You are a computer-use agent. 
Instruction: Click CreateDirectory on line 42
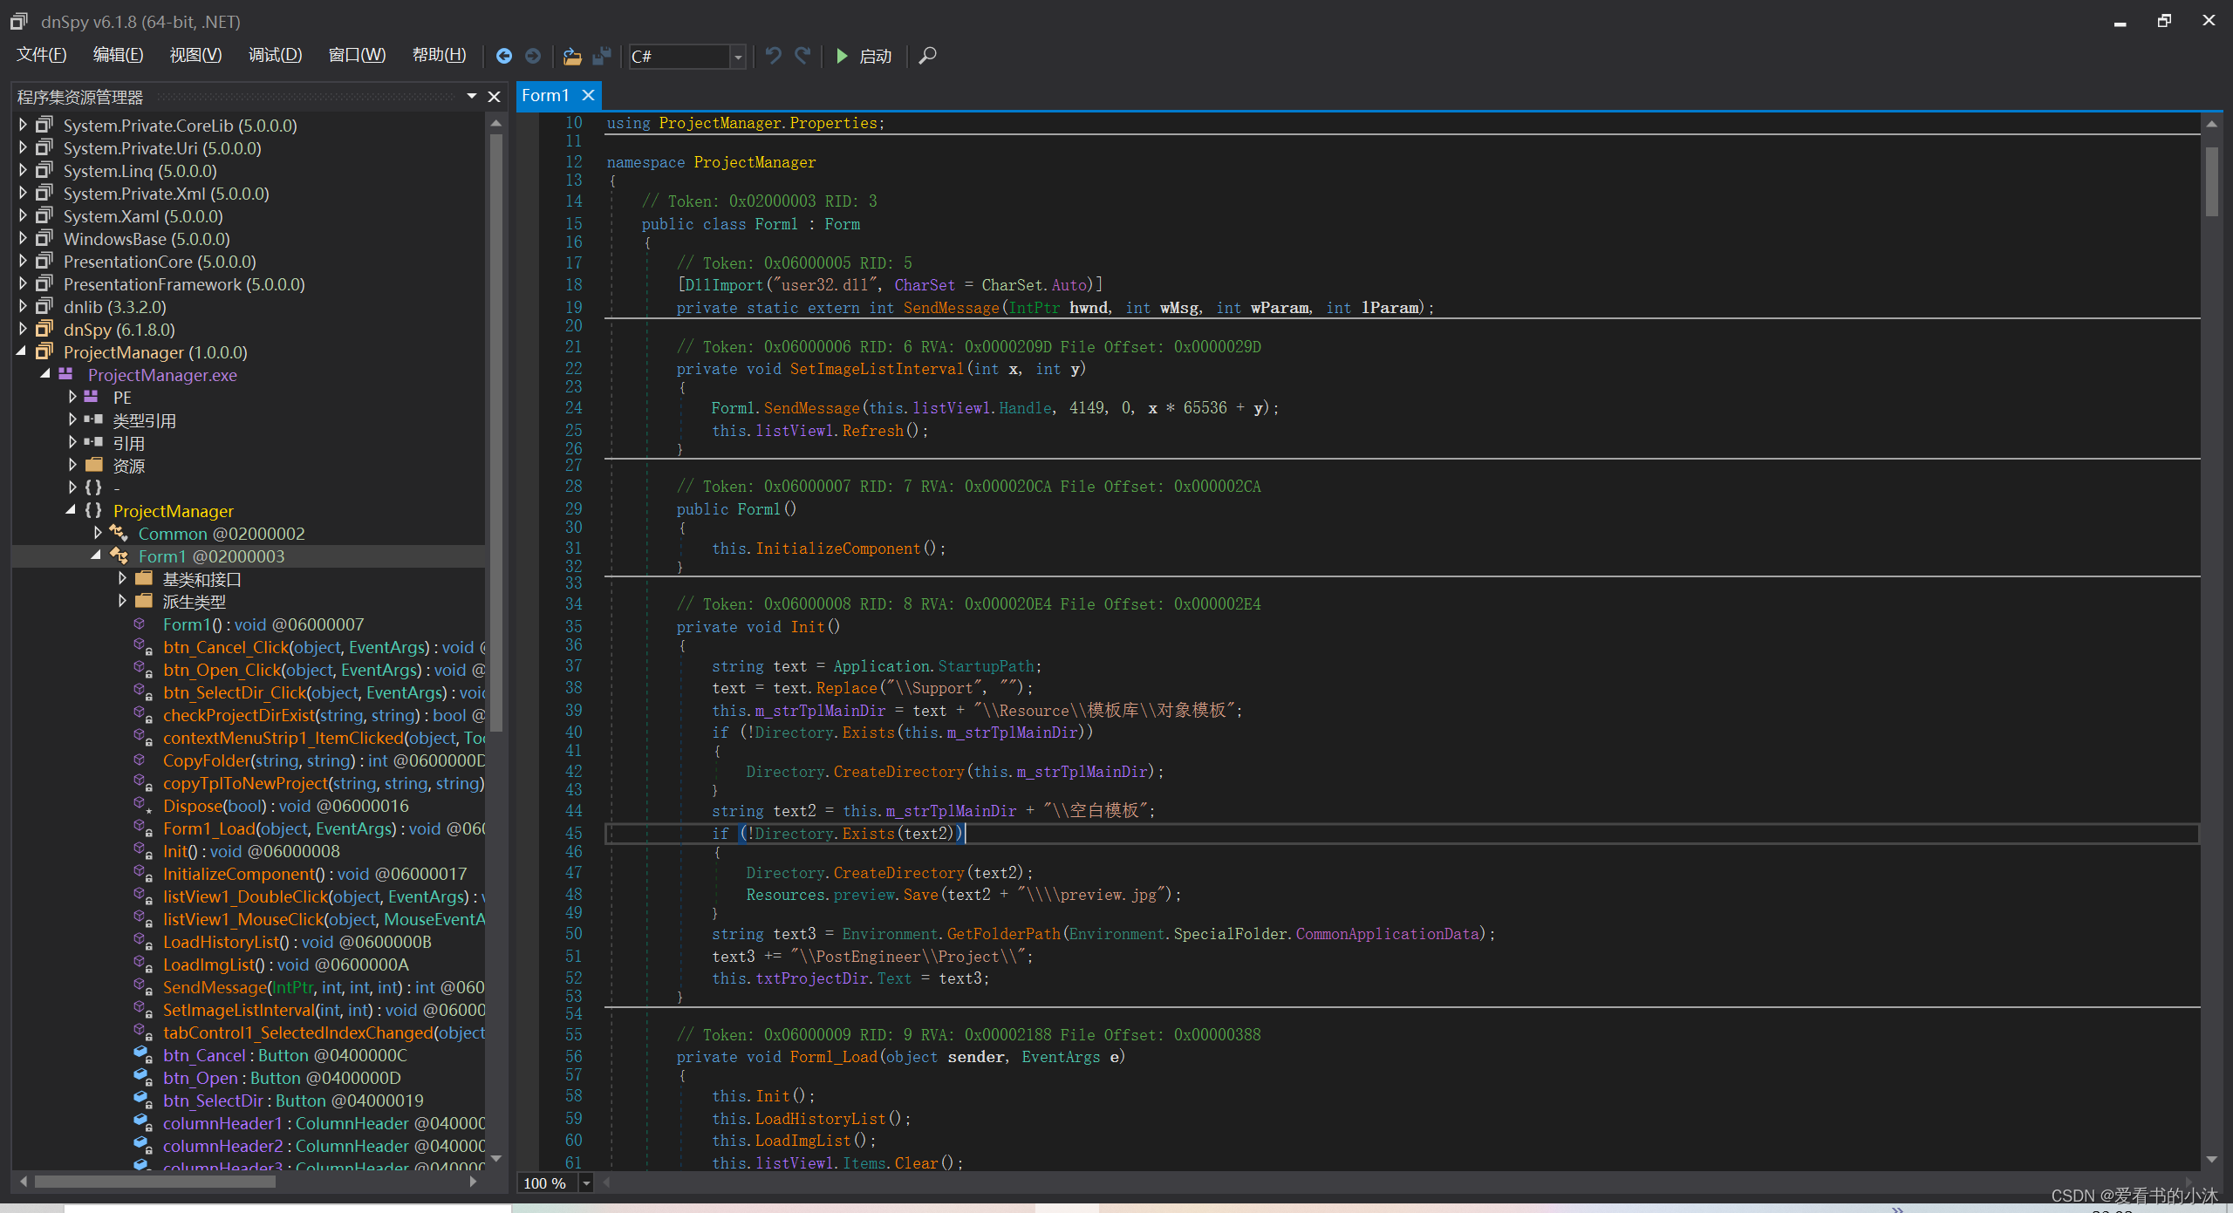(x=898, y=772)
